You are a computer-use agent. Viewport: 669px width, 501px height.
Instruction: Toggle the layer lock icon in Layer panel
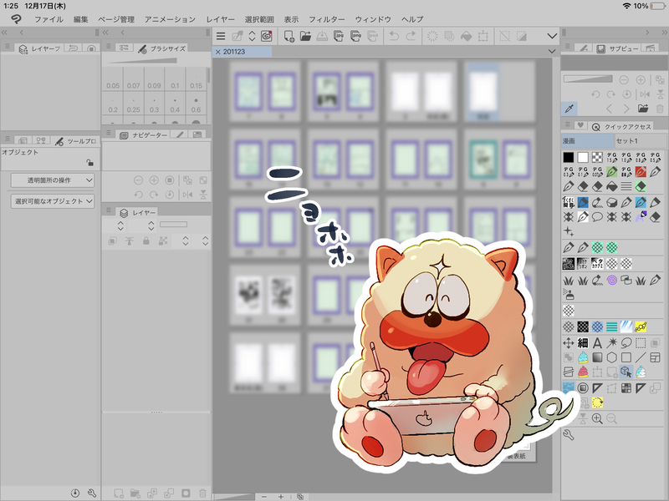coord(146,240)
